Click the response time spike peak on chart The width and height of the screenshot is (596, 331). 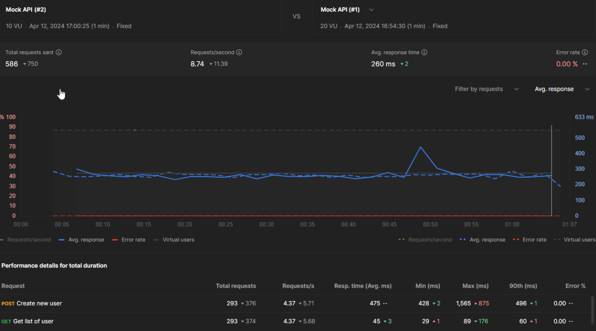click(421, 147)
